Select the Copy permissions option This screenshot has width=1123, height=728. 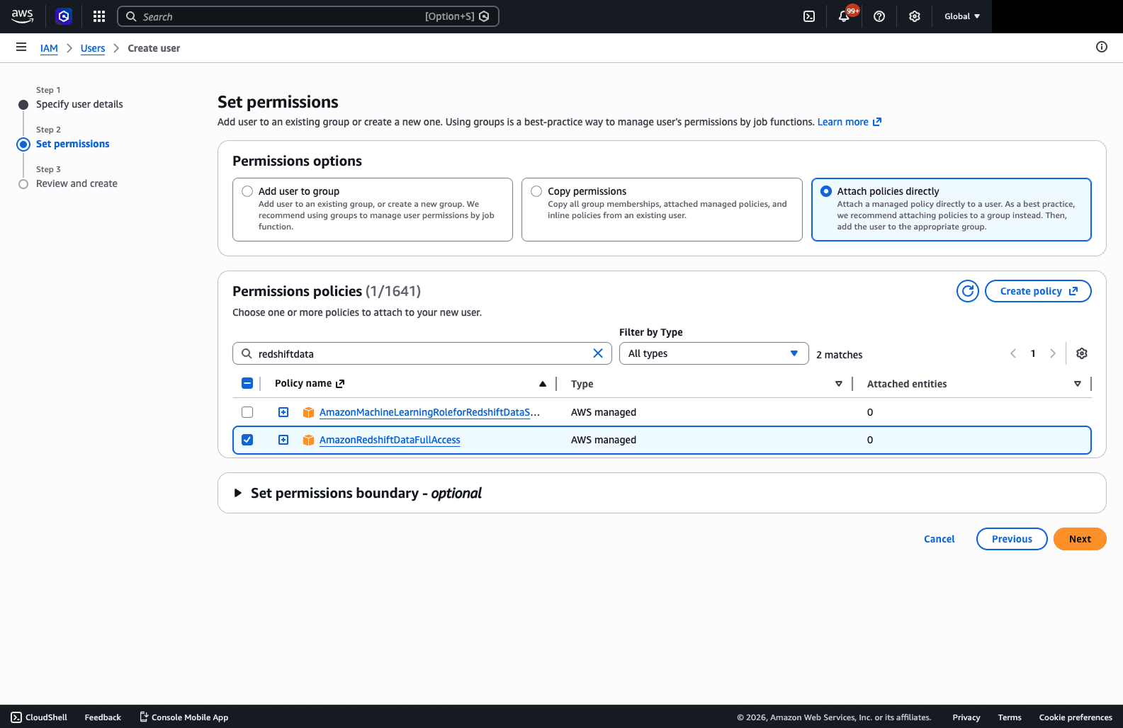point(536,191)
